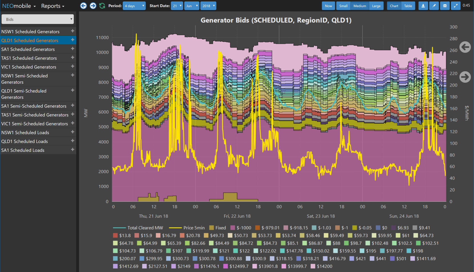Select Large chart size
474x272 pixels.
(376, 6)
